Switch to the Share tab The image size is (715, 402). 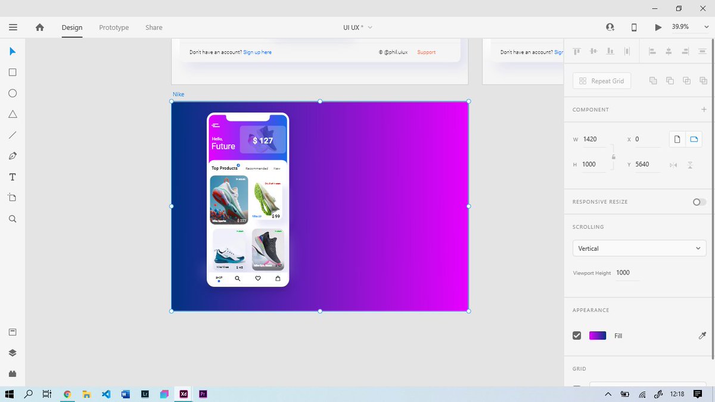click(x=154, y=27)
